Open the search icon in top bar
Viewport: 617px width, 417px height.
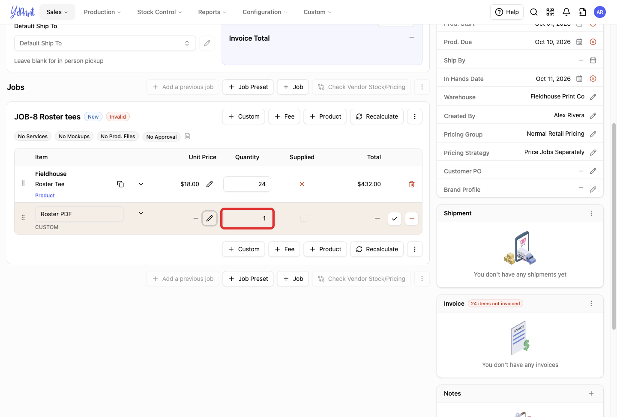click(534, 12)
